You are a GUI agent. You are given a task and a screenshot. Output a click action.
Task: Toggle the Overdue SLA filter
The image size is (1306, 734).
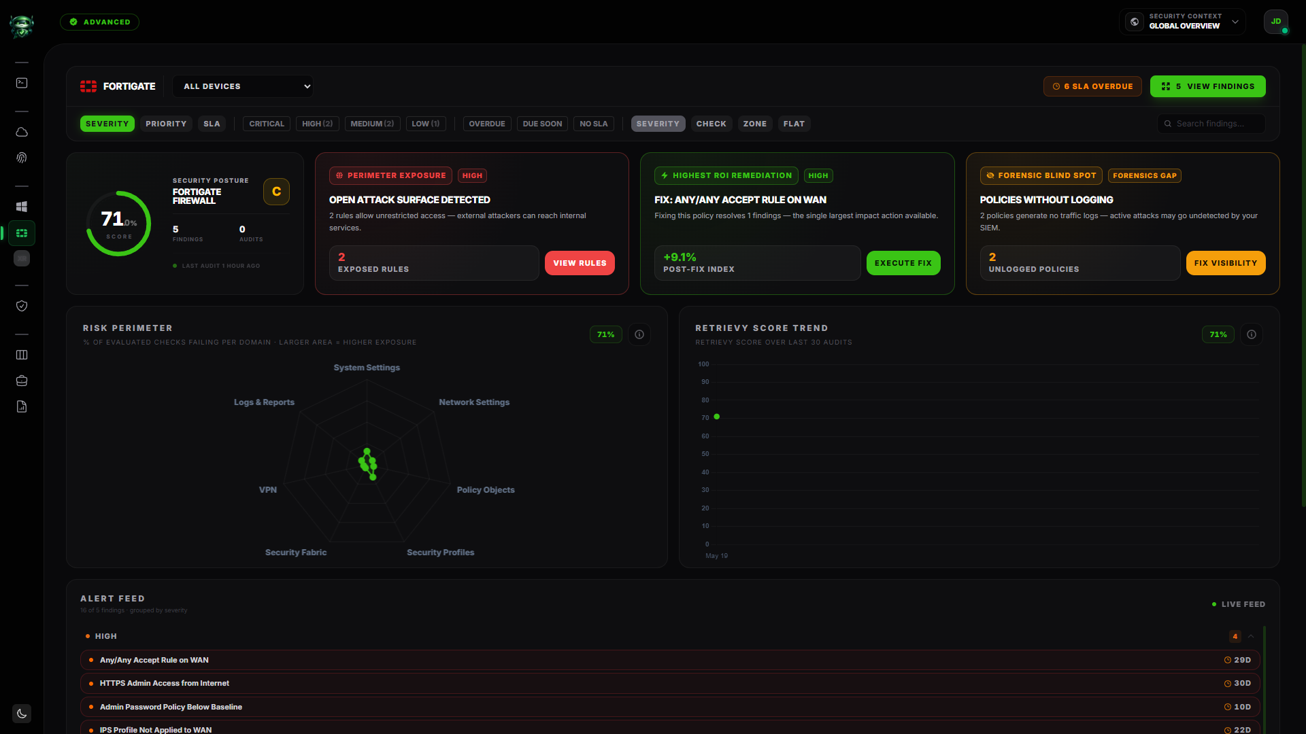pos(487,124)
